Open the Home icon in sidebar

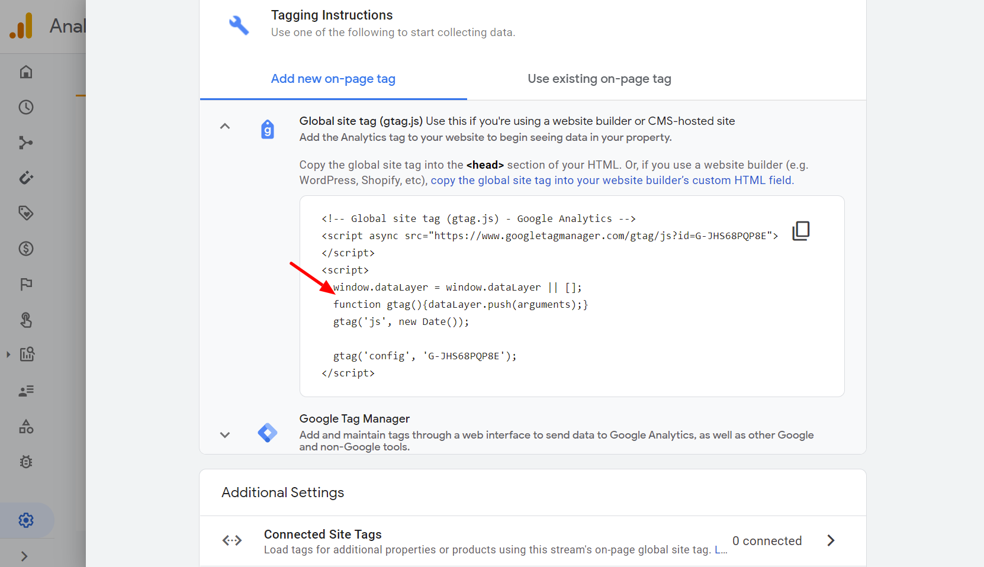pyautogui.click(x=26, y=72)
